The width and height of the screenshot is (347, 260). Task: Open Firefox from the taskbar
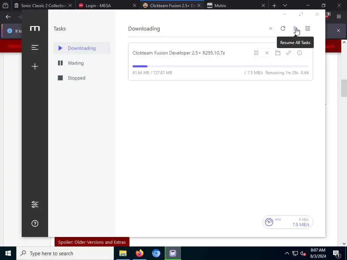pos(139,253)
